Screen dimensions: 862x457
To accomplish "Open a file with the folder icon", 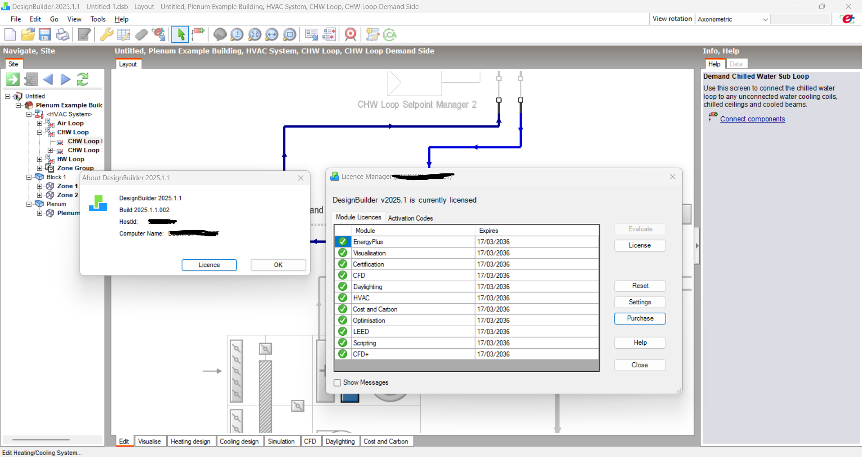I will point(28,35).
